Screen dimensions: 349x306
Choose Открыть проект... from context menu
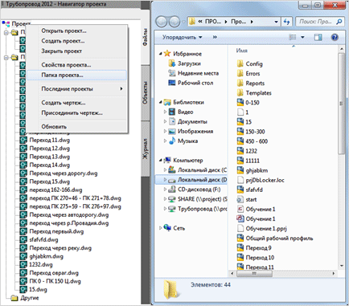coord(76,31)
